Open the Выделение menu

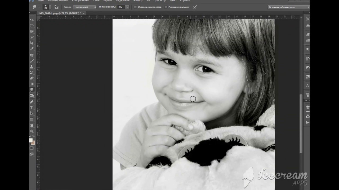coord(123,1)
